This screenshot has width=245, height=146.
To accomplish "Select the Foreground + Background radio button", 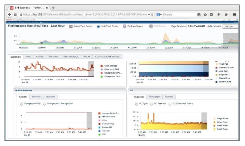I will 44,104.
